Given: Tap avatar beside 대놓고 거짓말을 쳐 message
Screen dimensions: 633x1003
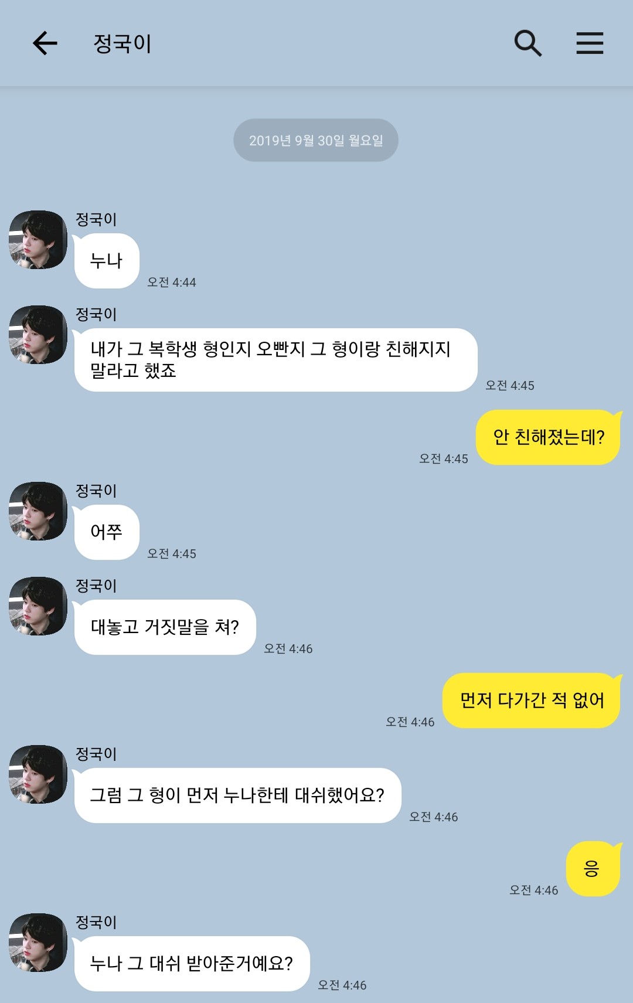Looking at the screenshot, I should (38, 606).
